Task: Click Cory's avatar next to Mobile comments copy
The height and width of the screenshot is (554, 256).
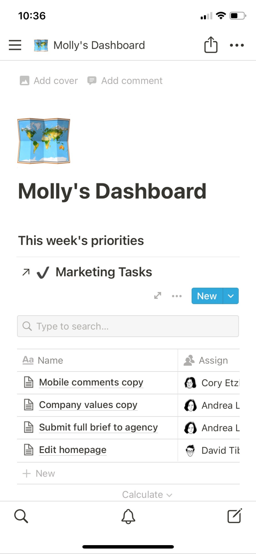Action: point(190,382)
